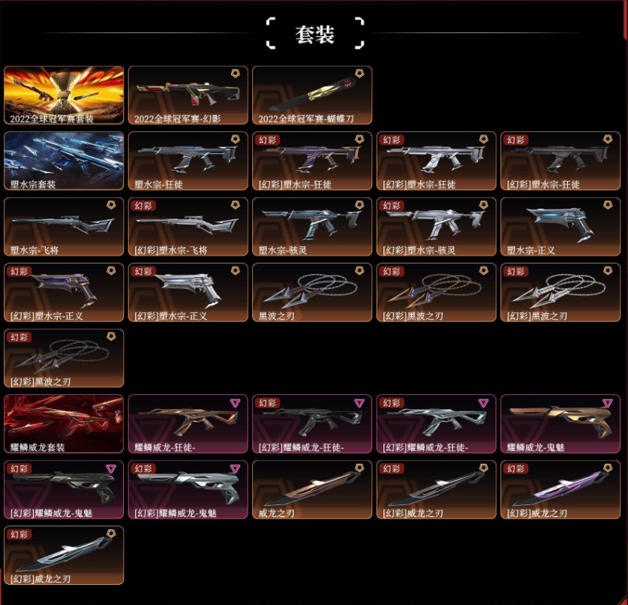Select the 2022全球冠军赛-蝴蝶刀 knife card
This screenshot has width=628, height=605.
pos(312,95)
